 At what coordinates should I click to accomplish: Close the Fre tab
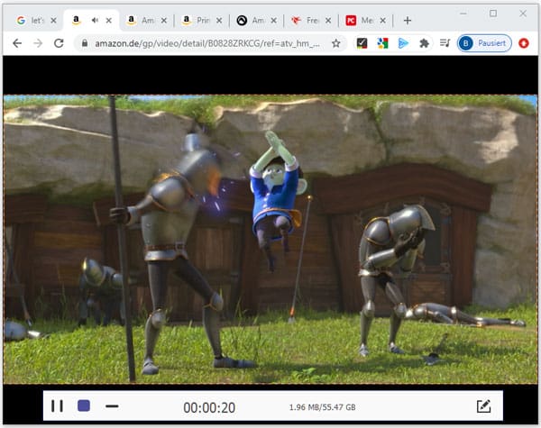coord(328,21)
